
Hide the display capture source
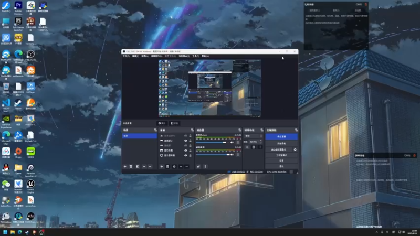coord(185,155)
